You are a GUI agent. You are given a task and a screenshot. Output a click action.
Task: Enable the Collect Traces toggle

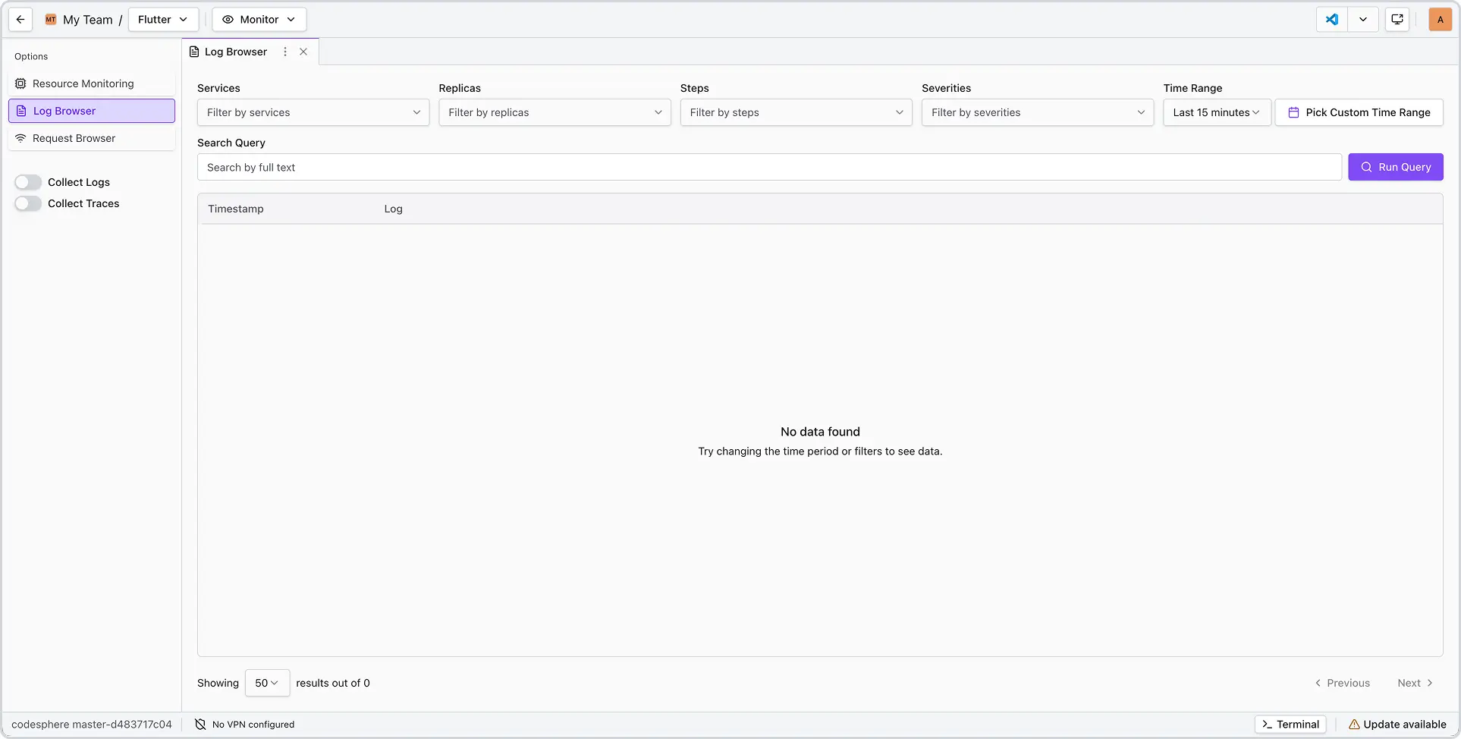point(28,203)
